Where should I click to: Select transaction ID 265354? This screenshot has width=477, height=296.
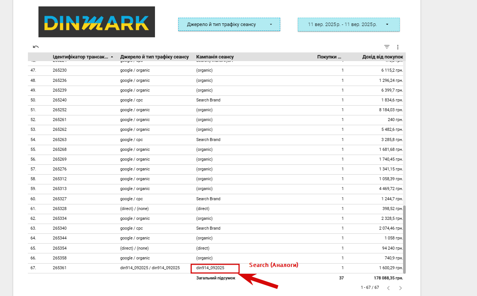60,248
